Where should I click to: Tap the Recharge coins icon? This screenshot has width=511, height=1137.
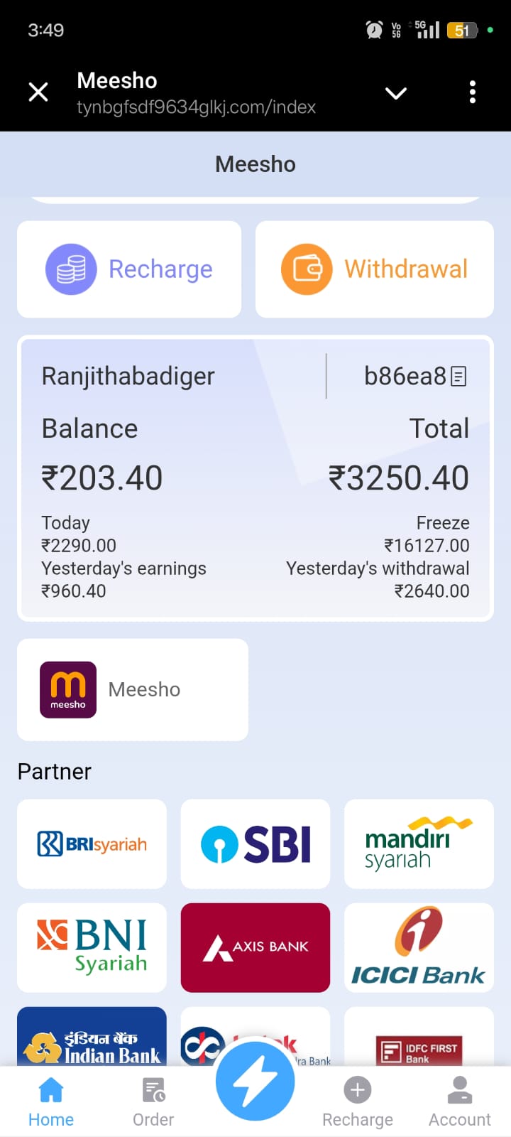71,269
